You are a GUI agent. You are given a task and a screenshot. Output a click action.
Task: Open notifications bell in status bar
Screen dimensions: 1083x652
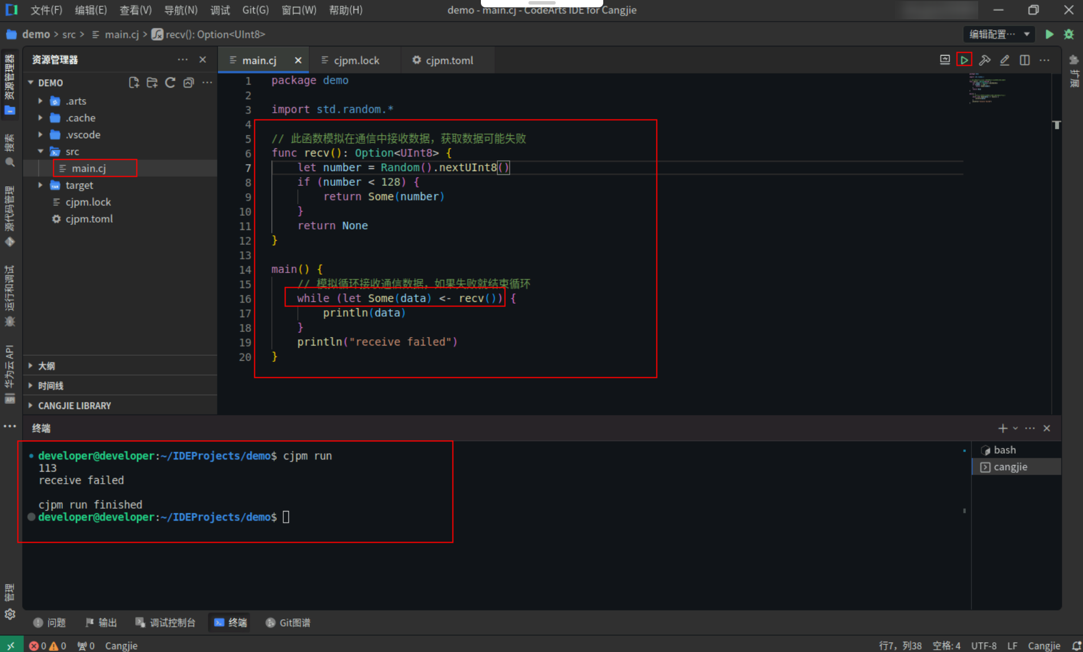pyautogui.click(x=1076, y=646)
